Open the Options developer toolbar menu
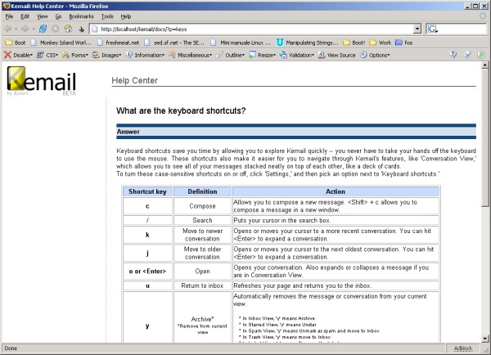This screenshot has height=355, width=491. pyautogui.click(x=375, y=55)
